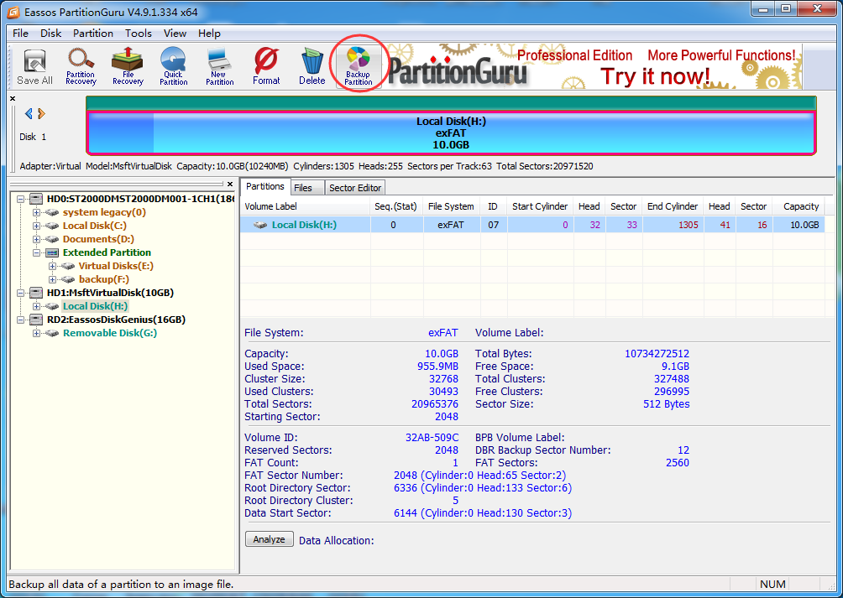843x598 pixels.
Task: Open the Partition menu
Action: point(93,34)
